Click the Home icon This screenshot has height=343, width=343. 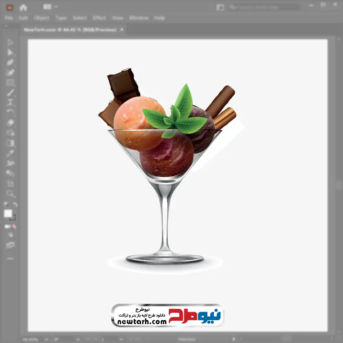click(x=23, y=7)
